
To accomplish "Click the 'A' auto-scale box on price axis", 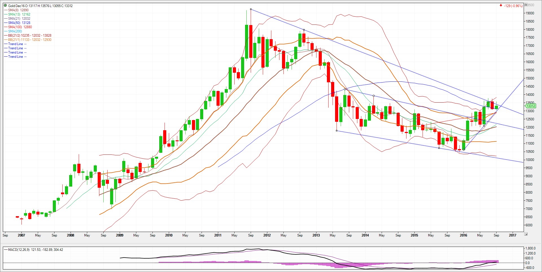I will [x=526, y=5].
